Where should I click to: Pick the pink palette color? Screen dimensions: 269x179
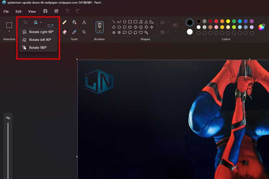pyautogui.click(x=216, y=27)
